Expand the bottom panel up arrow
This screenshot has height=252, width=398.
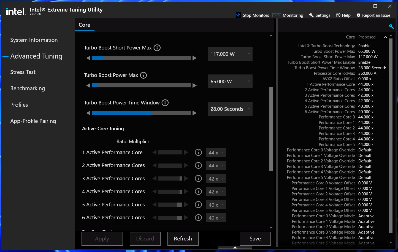(235, 247)
